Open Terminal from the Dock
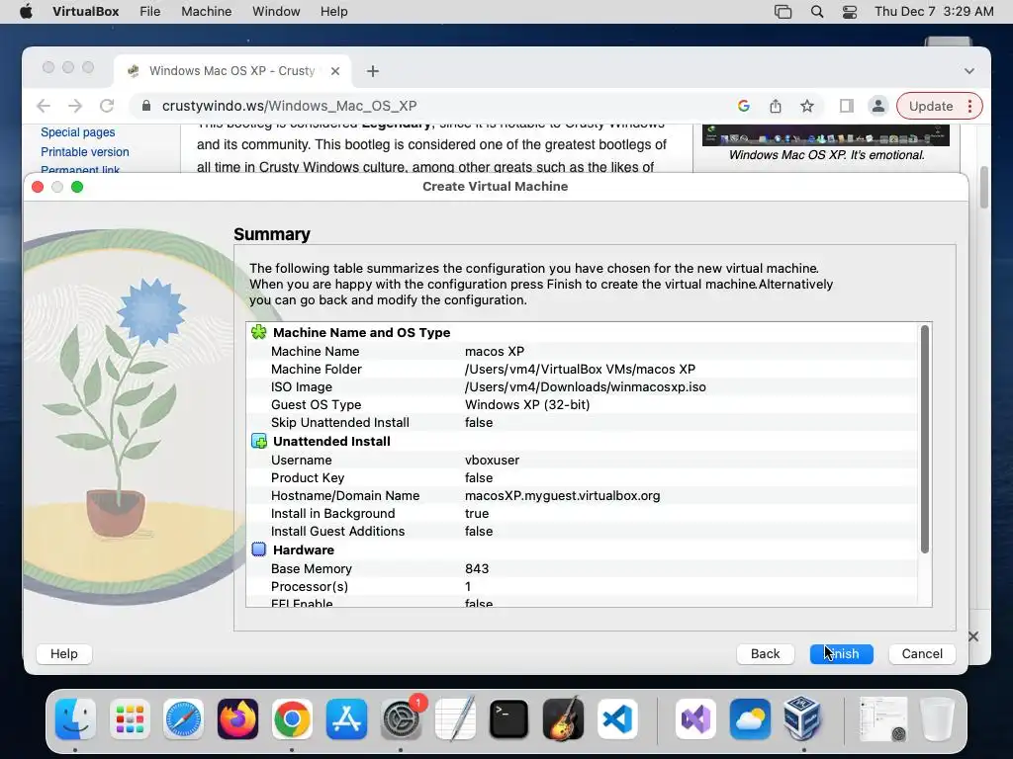The height and width of the screenshot is (759, 1013). click(x=509, y=719)
